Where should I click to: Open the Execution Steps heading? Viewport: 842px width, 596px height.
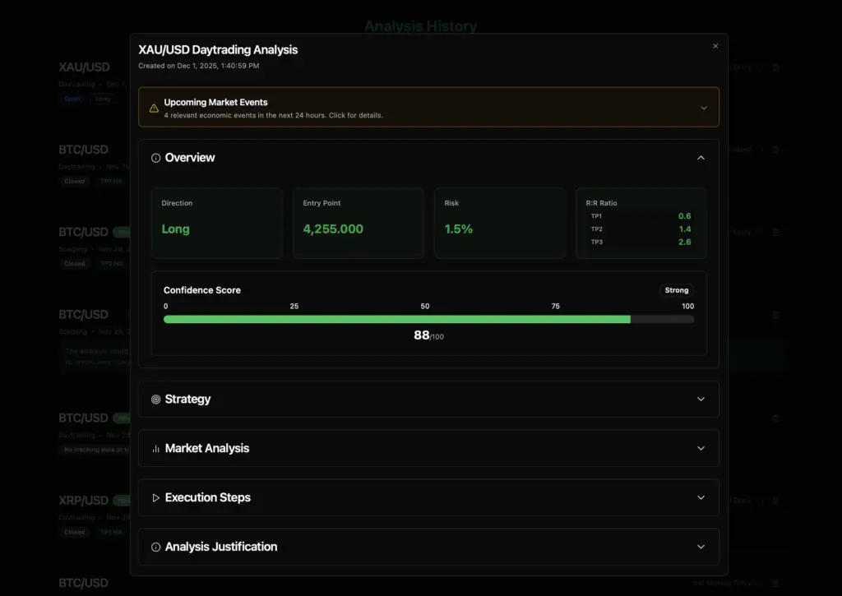[207, 497]
